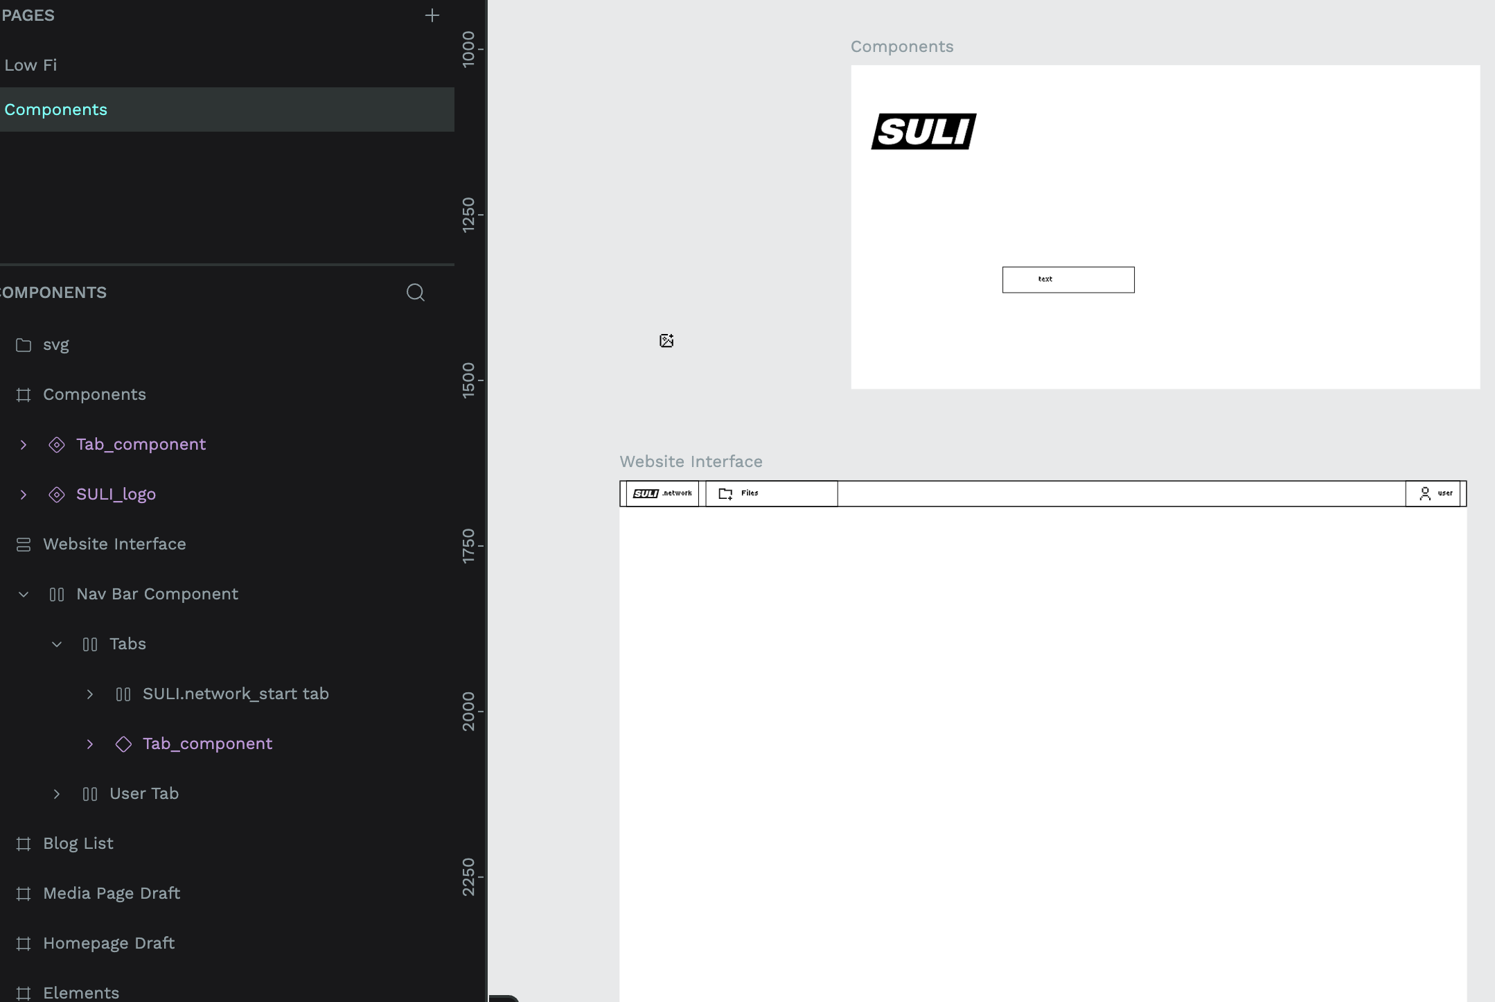Click the svg folder icon
The width and height of the screenshot is (1495, 1002).
point(24,345)
